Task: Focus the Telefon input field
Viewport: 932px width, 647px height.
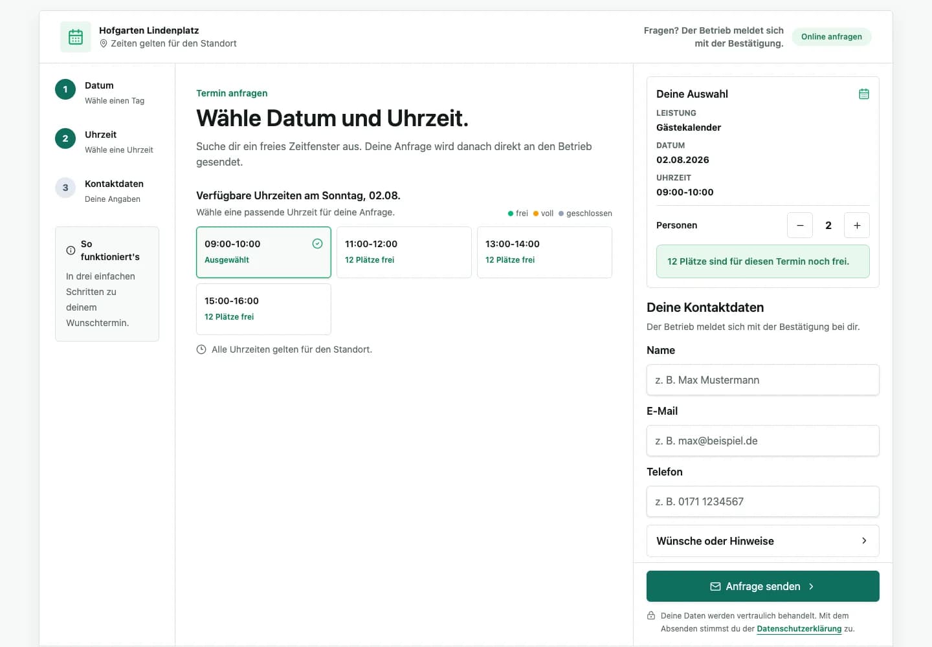Action: pyautogui.click(x=762, y=501)
